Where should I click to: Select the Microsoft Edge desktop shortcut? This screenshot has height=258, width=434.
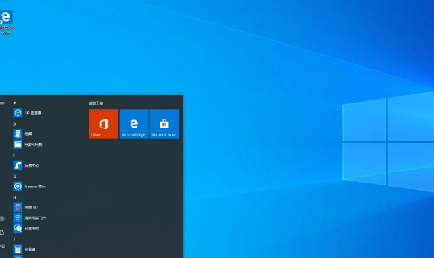pos(6,22)
